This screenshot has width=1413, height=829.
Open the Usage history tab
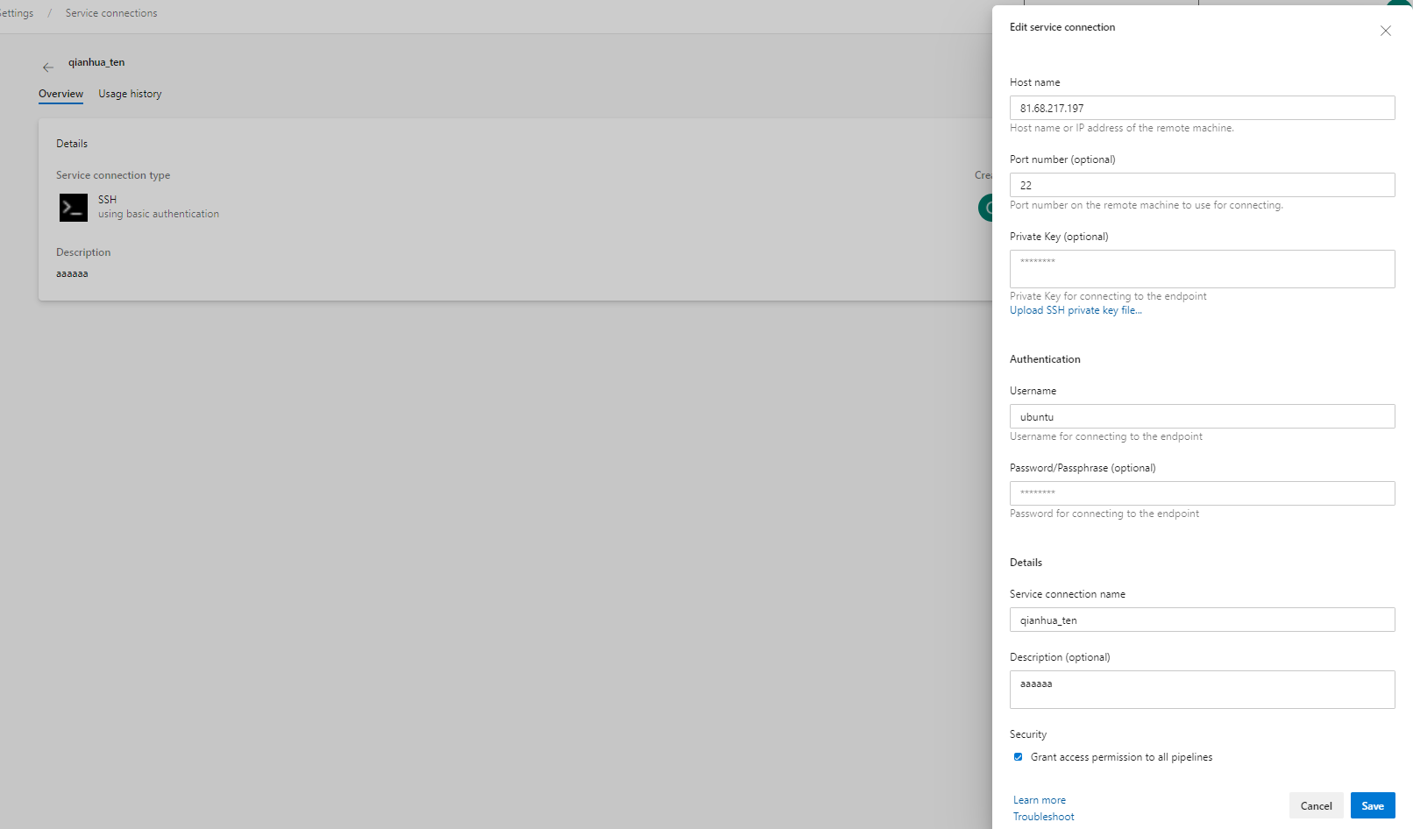(130, 94)
